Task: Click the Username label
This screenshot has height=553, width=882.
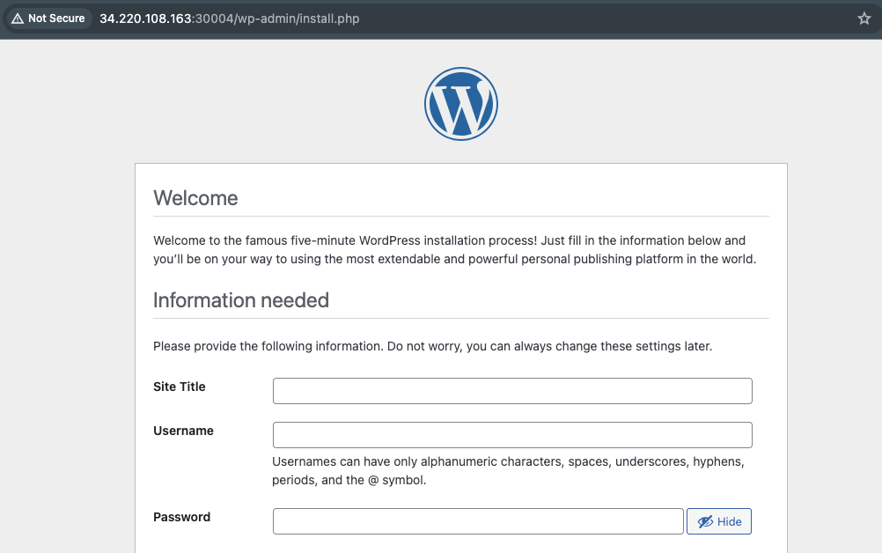Action: pos(183,431)
